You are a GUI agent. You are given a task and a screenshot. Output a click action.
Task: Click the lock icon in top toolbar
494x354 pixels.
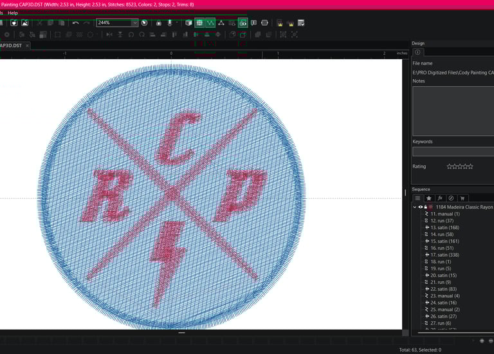click(159, 23)
